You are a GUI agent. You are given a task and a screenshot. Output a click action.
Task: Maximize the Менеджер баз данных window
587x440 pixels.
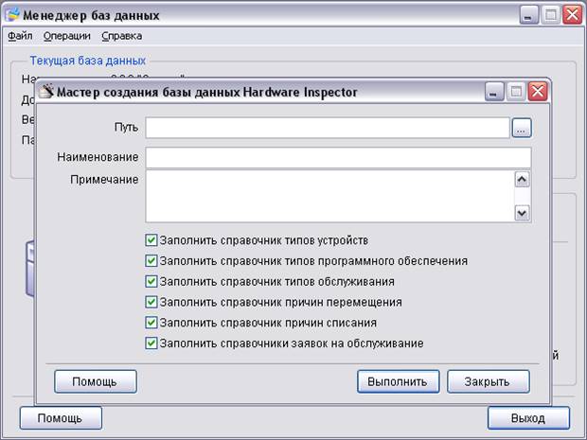(551, 15)
